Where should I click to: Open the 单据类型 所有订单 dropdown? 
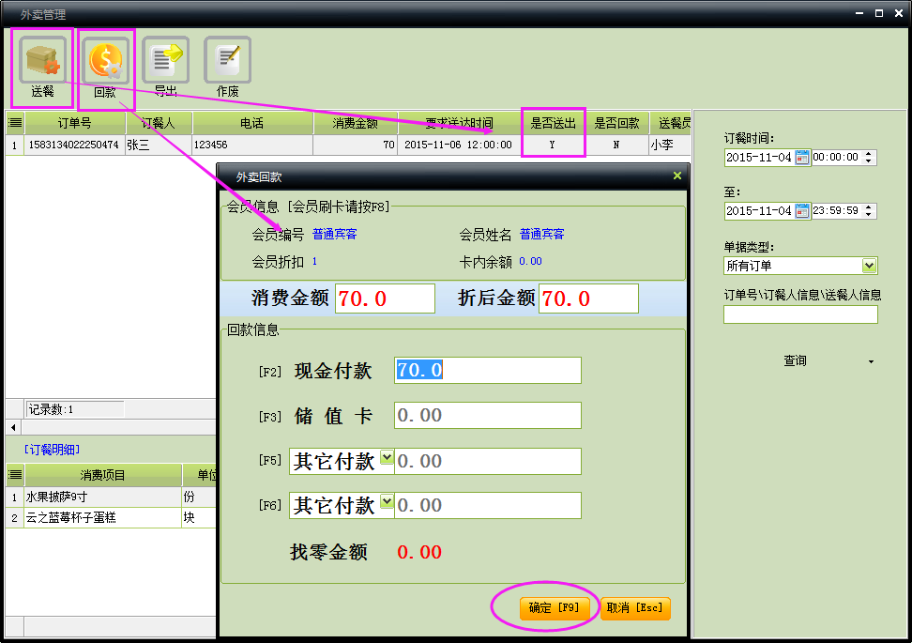(x=869, y=266)
